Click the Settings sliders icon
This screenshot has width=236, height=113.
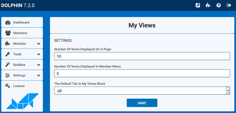7,75
